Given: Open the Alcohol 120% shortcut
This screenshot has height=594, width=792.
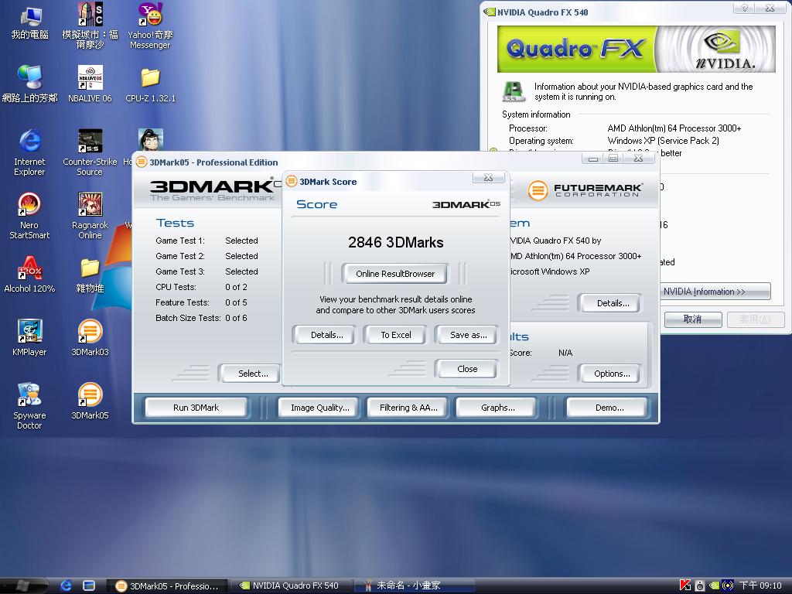Looking at the screenshot, I should tap(30, 275).
